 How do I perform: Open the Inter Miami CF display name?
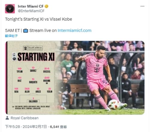coord(31,6)
